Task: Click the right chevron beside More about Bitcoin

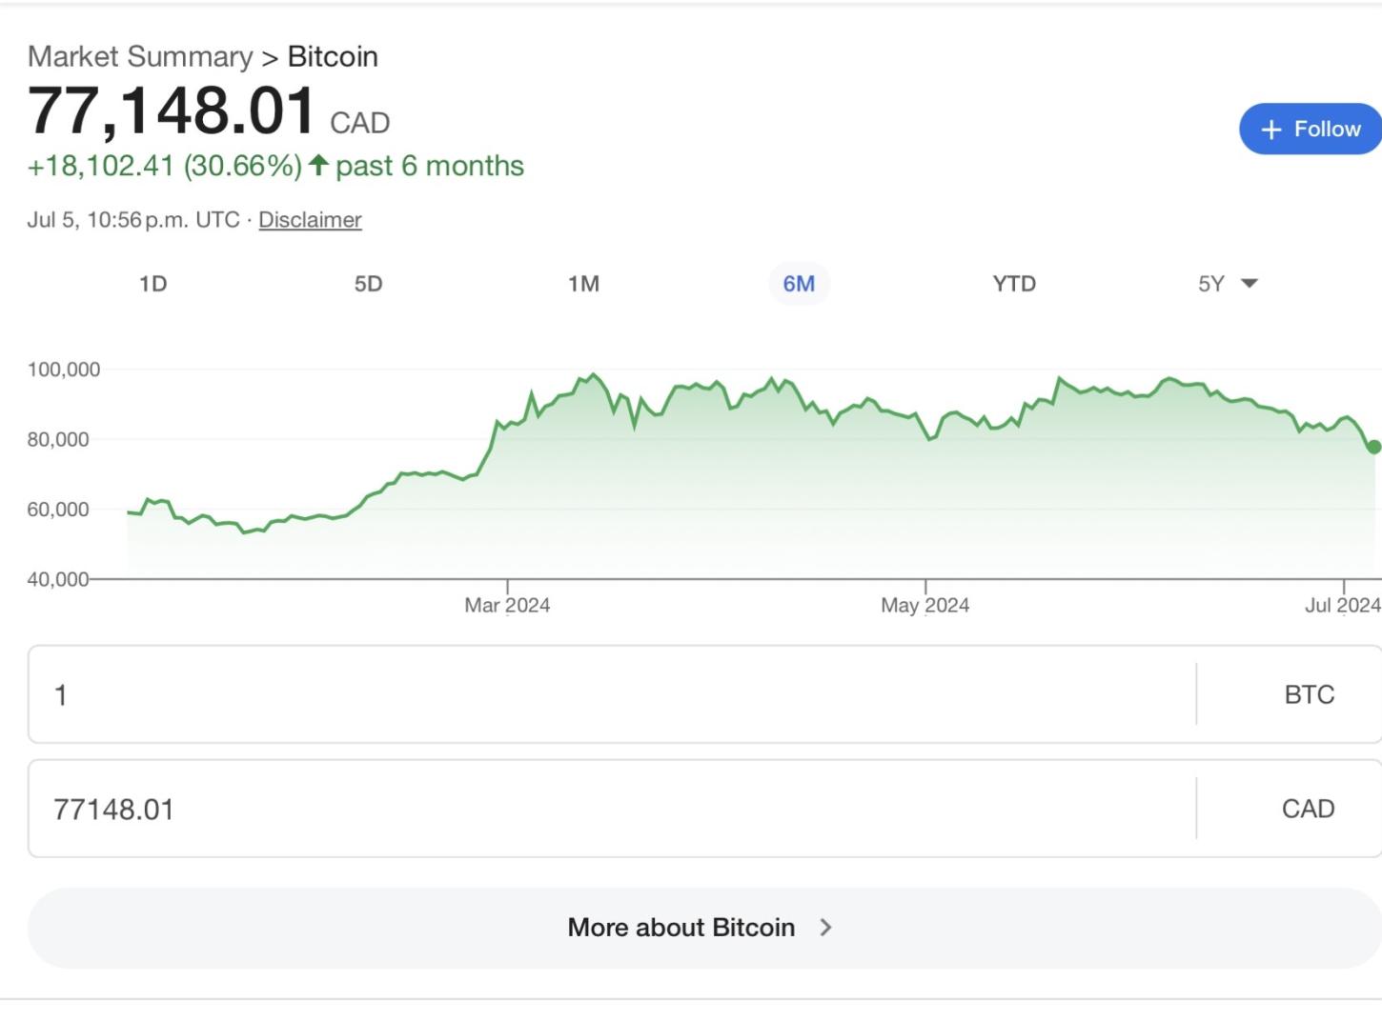Action: (825, 928)
